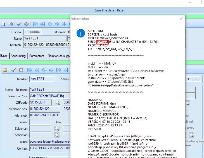Jump back several records in top toolbar

pyautogui.click(x=42, y=24)
